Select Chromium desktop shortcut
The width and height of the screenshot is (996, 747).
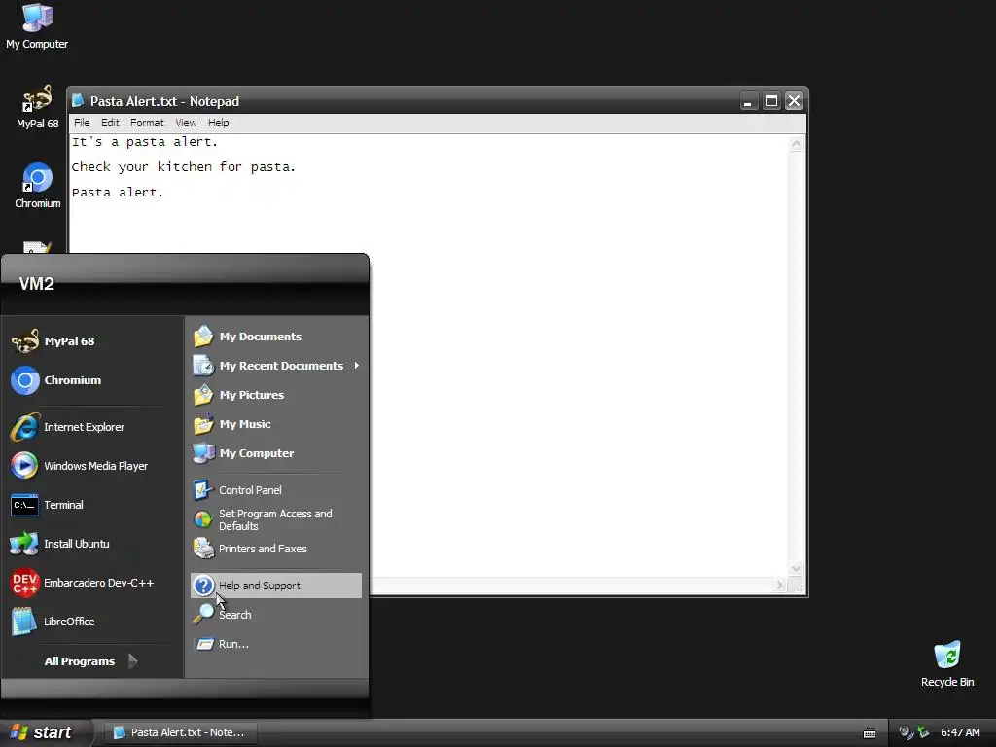(x=37, y=186)
